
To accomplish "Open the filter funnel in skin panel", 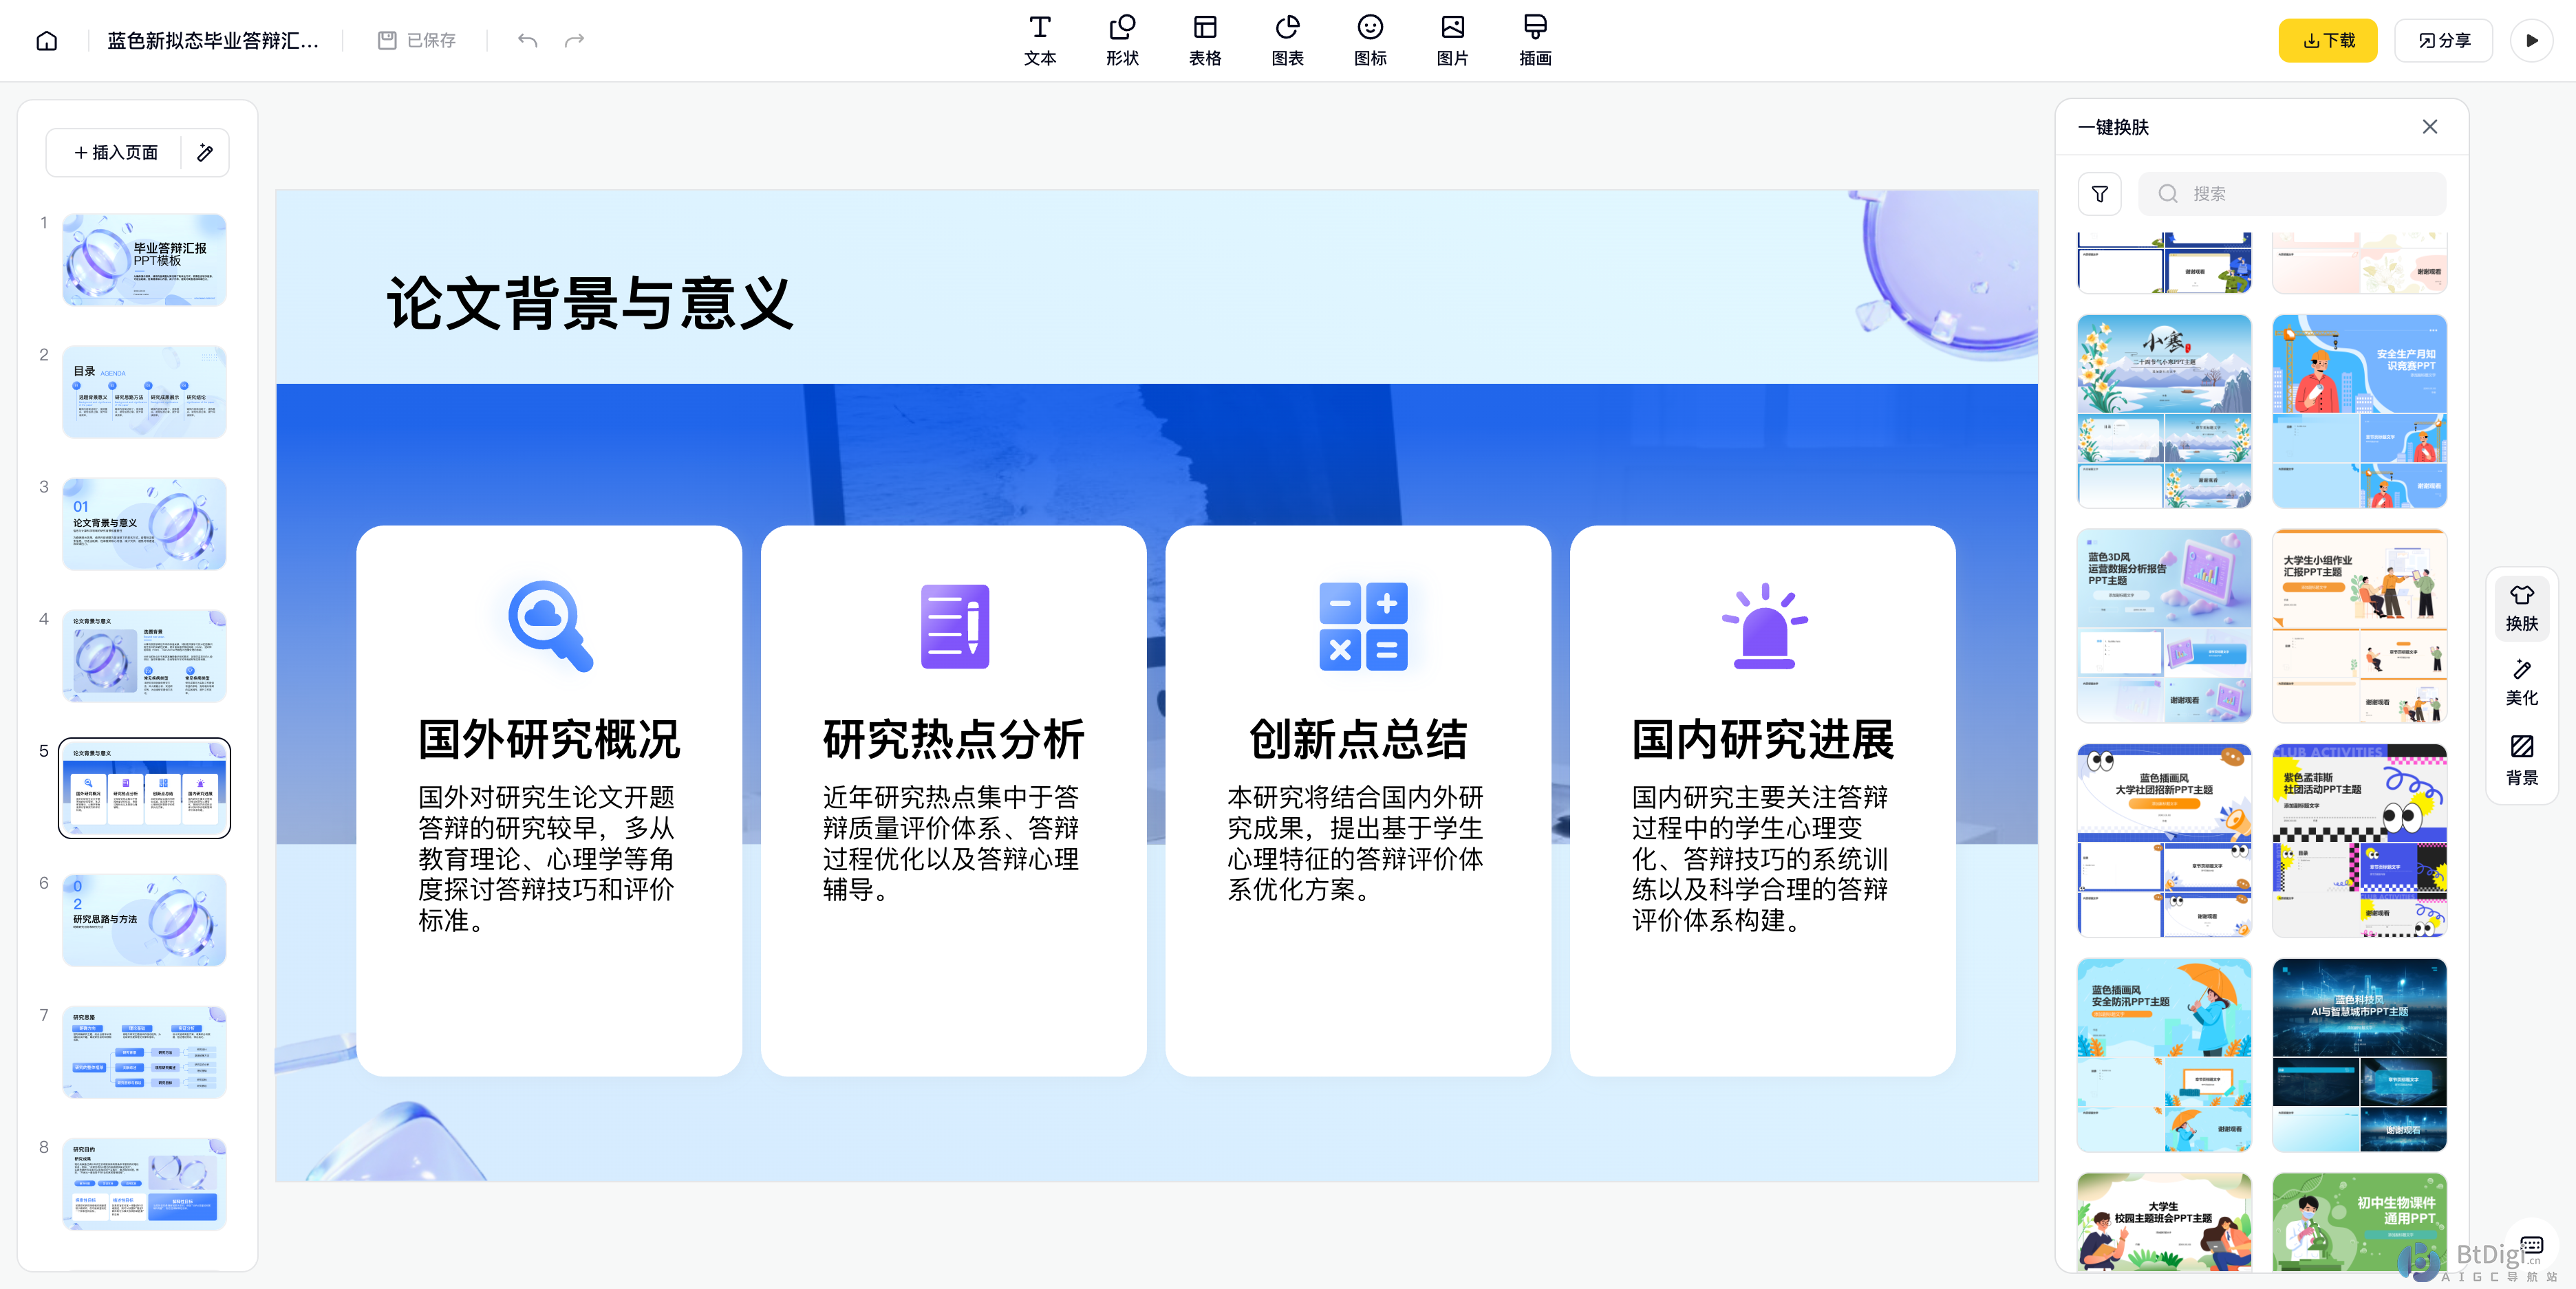I will click(2099, 194).
